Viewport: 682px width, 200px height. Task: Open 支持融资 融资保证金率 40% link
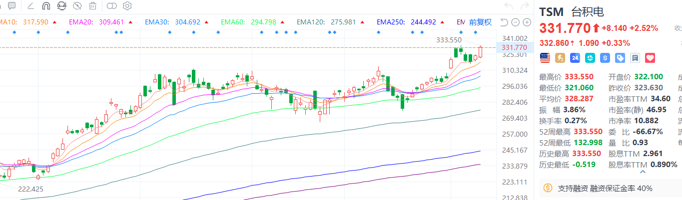(605, 189)
